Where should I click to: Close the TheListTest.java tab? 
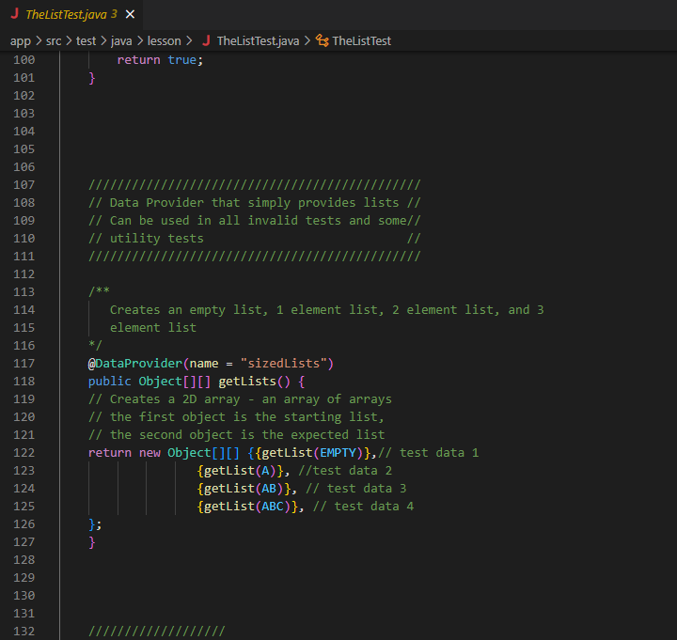[x=130, y=14]
